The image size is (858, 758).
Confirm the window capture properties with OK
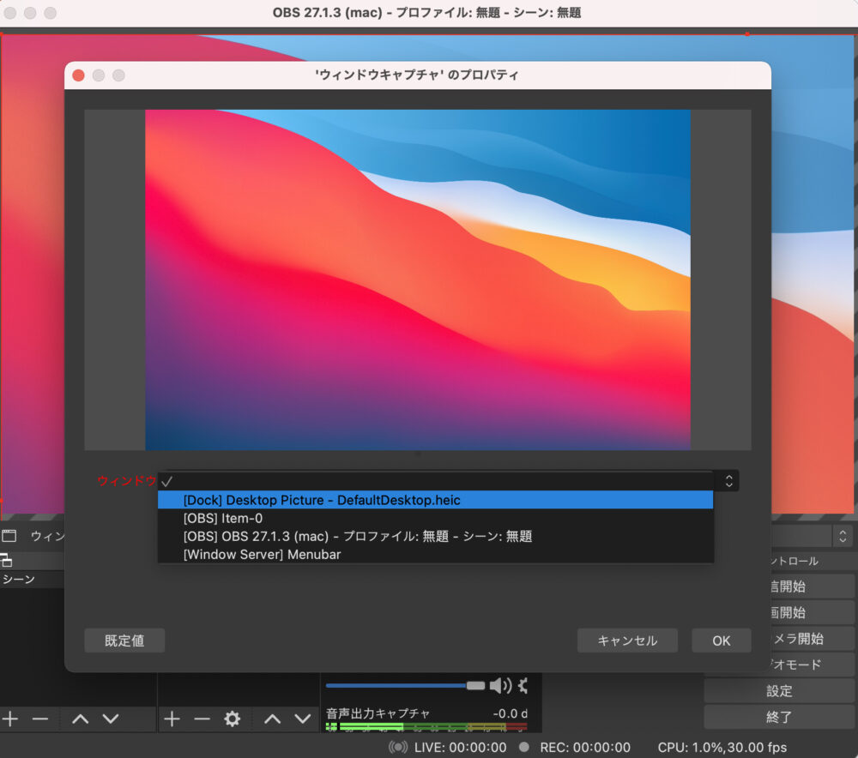click(721, 640)
